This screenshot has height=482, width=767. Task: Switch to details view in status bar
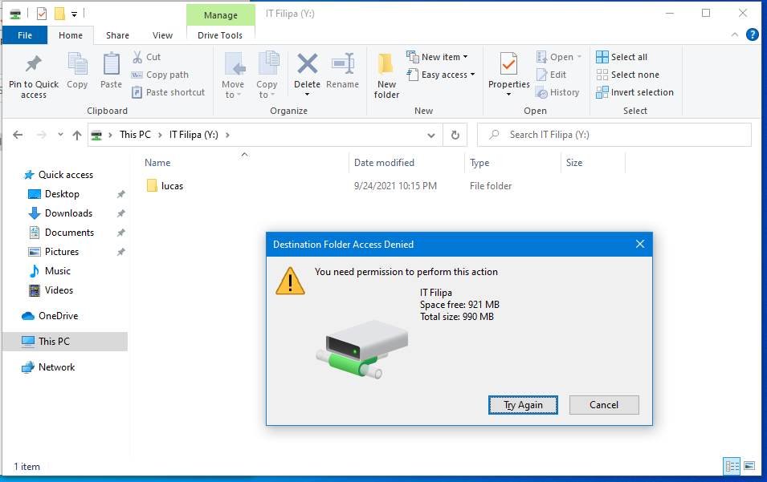point(732,466)
